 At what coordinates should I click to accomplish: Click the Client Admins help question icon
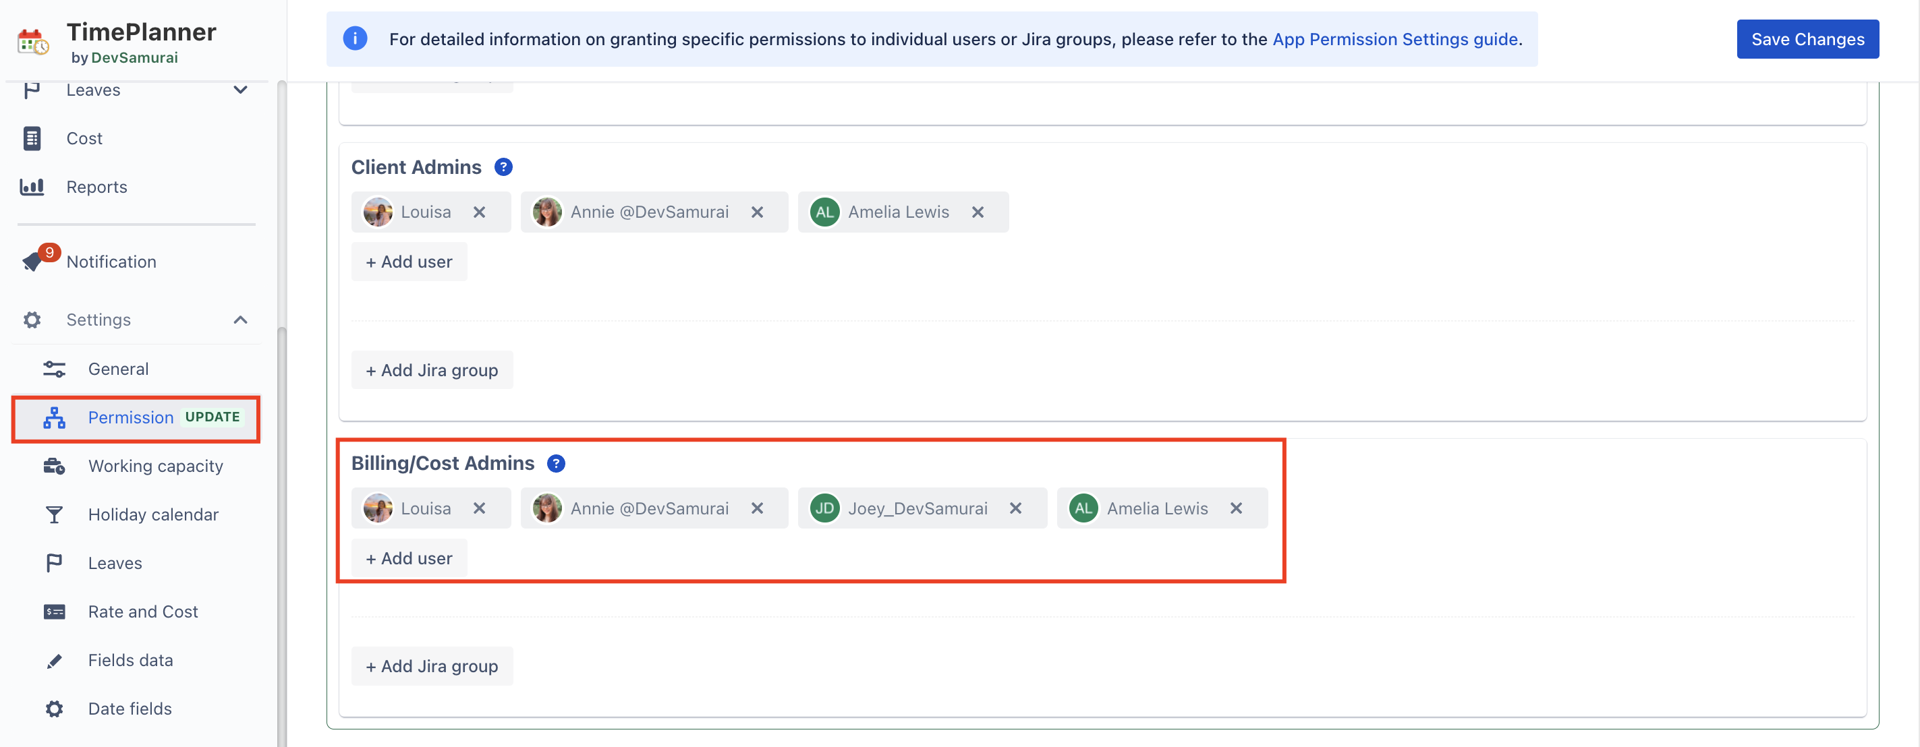503,167
